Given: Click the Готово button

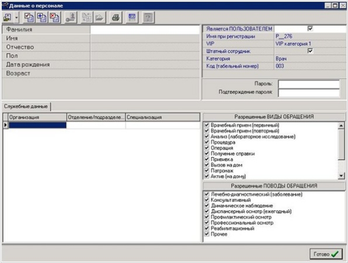Looking at the screenshot, I should [x=326, y=254].
